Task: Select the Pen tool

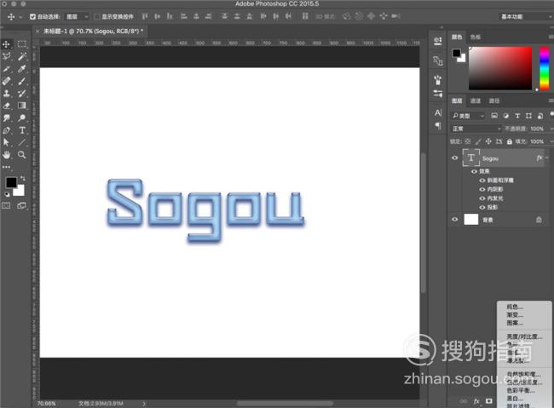Action: 6,130
